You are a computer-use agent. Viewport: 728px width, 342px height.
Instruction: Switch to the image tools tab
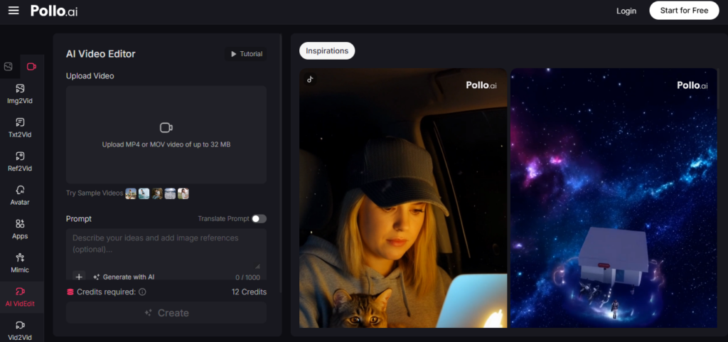[9, 66]
